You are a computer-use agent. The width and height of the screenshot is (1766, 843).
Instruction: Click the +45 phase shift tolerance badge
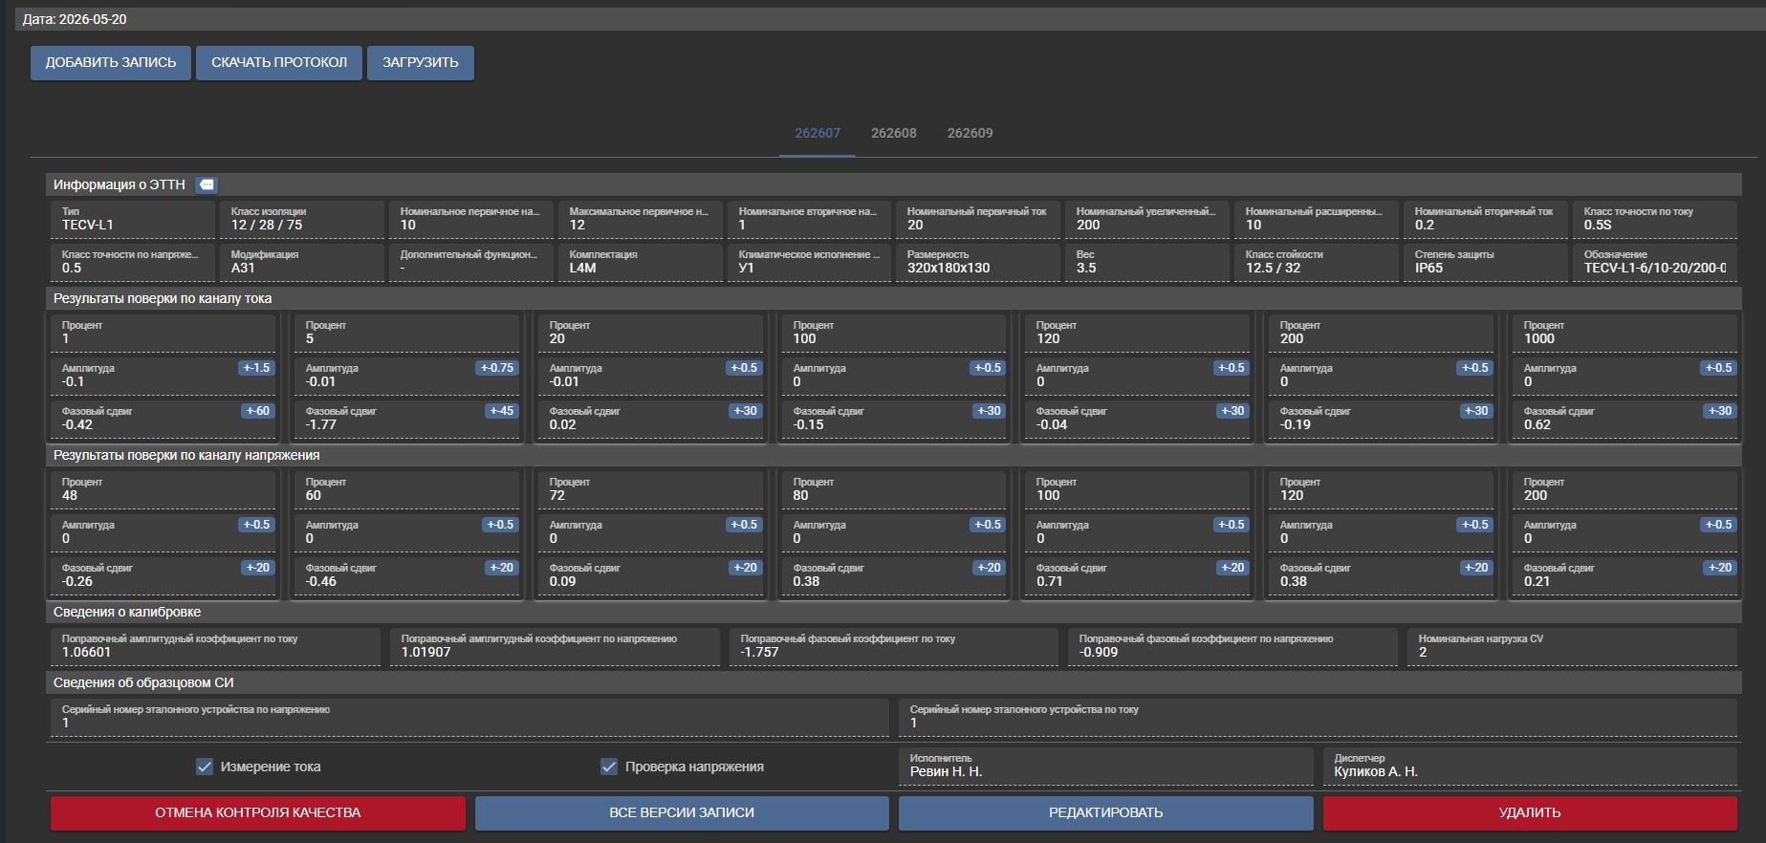point(502,411)
